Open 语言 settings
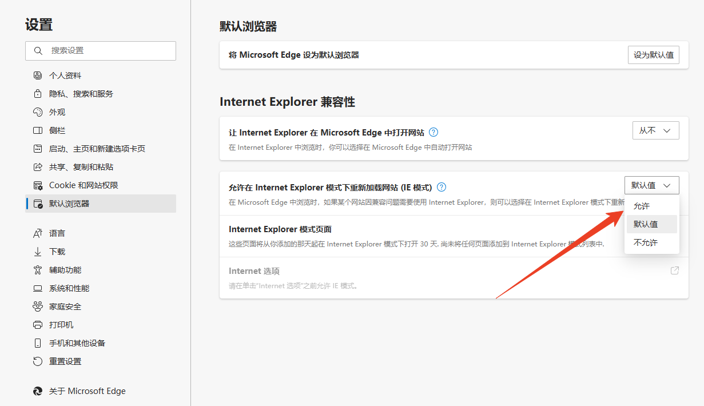Screen dimensions: 704x406 pos(101,233)
